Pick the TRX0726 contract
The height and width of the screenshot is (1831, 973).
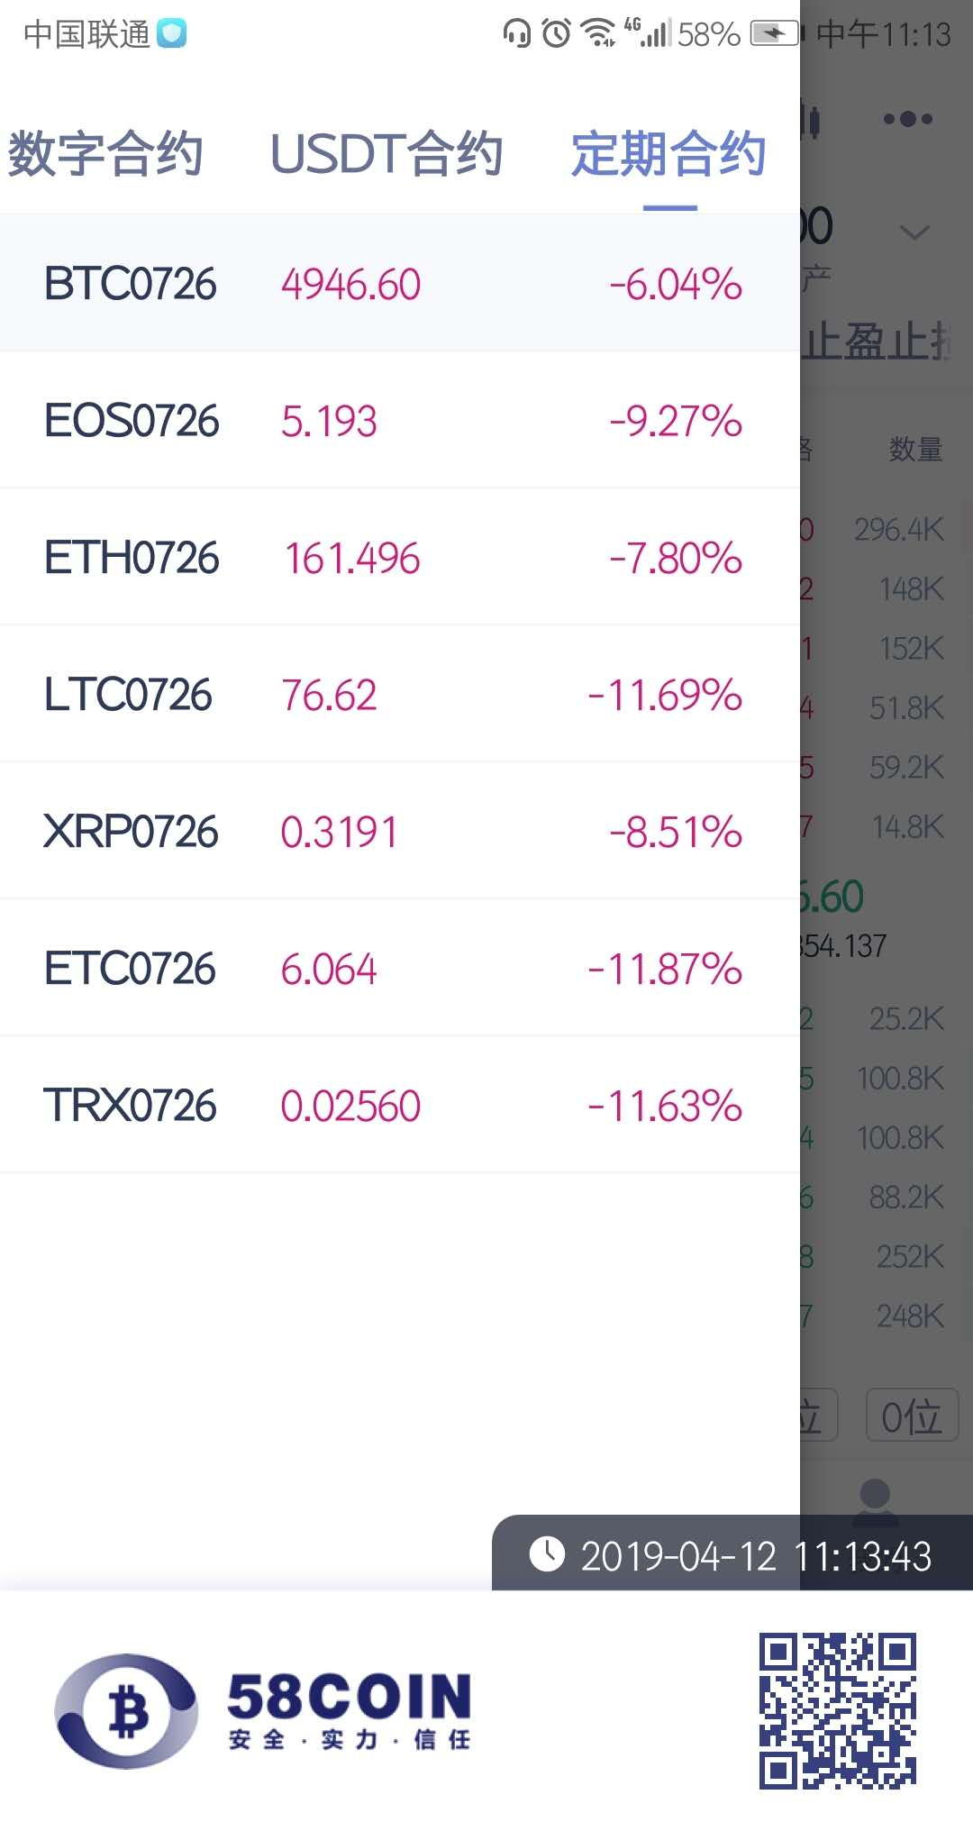(x=396, y=1106)
